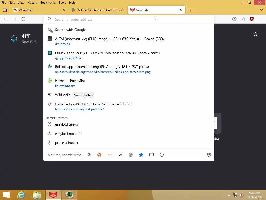Switch to Wikipedia - Apps on Google Play tab
This screenshot has width=266, height=200.
(x=98, y=10)
